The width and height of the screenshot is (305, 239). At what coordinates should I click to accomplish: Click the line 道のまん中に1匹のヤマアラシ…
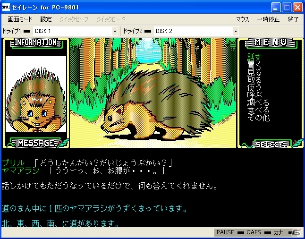(94, 209)
